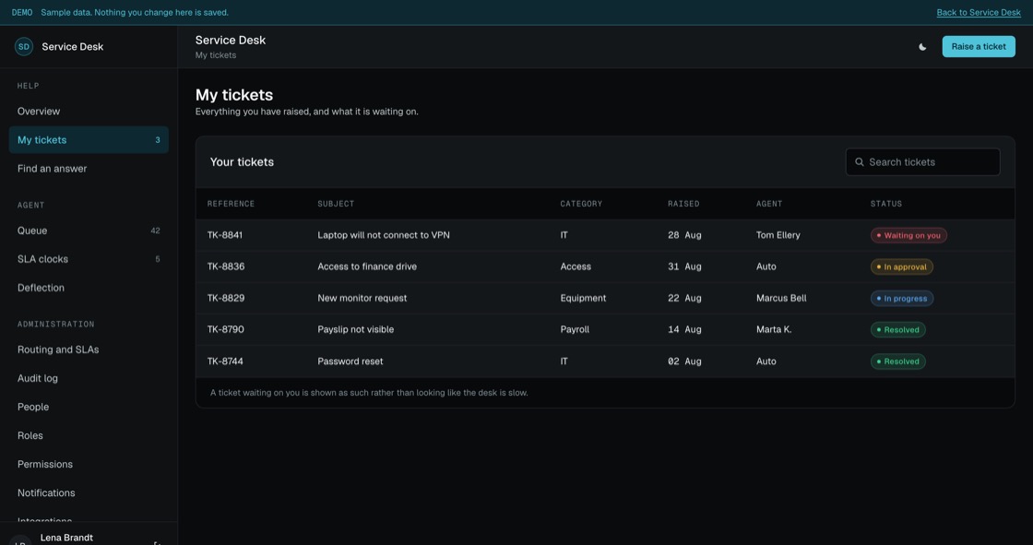Open Permissions page
This screenshot has width=1033, height=545.
pos(89,465)
